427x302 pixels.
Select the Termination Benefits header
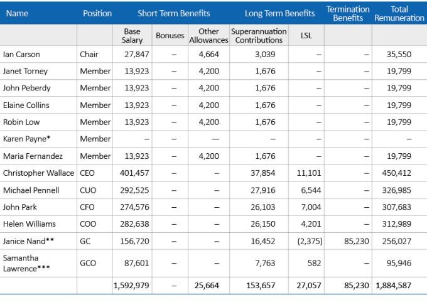(348, 13)
